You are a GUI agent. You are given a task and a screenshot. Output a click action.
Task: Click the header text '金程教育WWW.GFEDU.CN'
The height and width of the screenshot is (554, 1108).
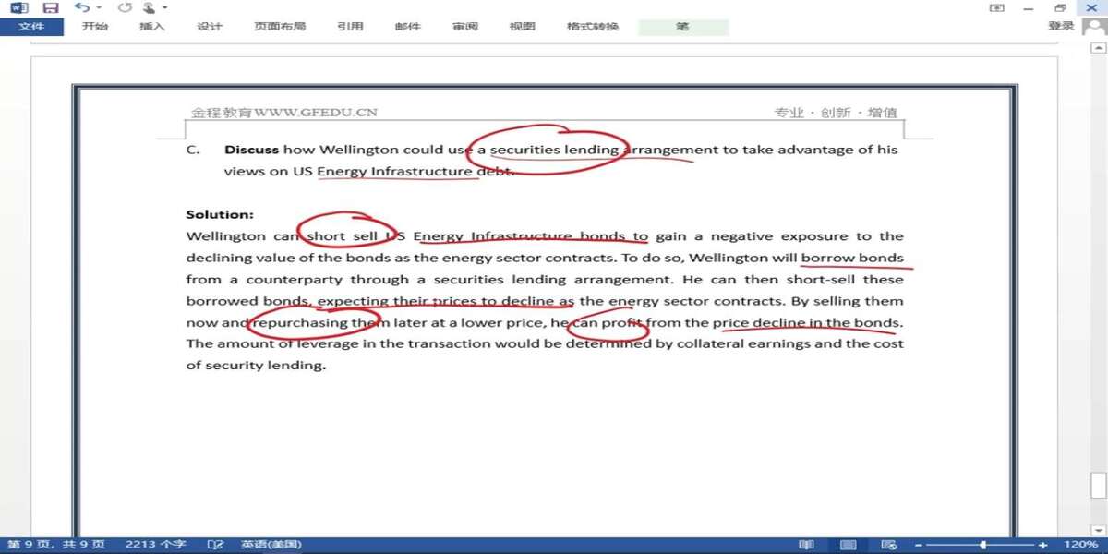[284, 113]
